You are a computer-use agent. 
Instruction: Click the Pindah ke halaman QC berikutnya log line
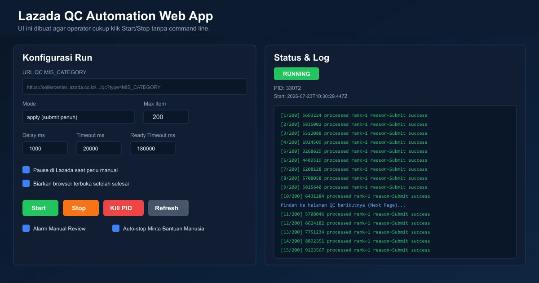coord(343,205)
